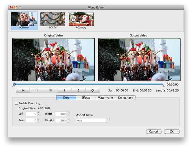Click the Height value field
This screenshot has width=192, height=149.
point(61,120)
